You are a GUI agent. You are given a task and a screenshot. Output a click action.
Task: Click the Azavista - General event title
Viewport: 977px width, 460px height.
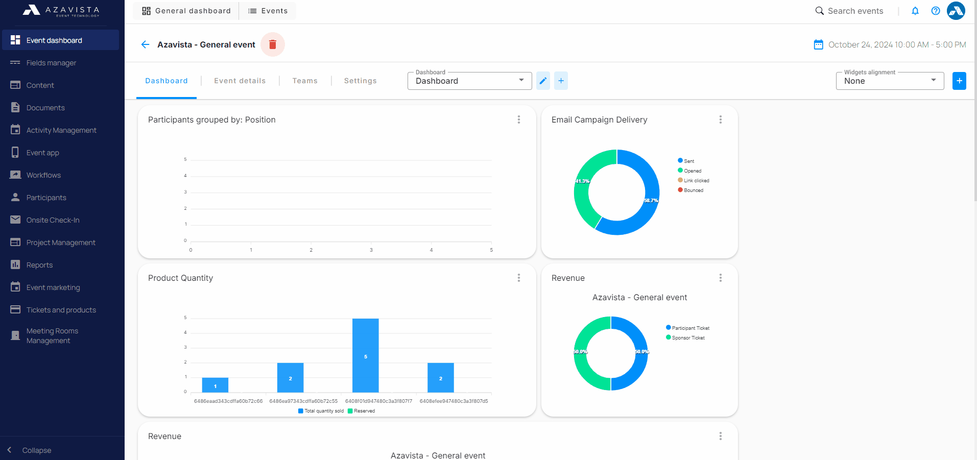[206, 44]
